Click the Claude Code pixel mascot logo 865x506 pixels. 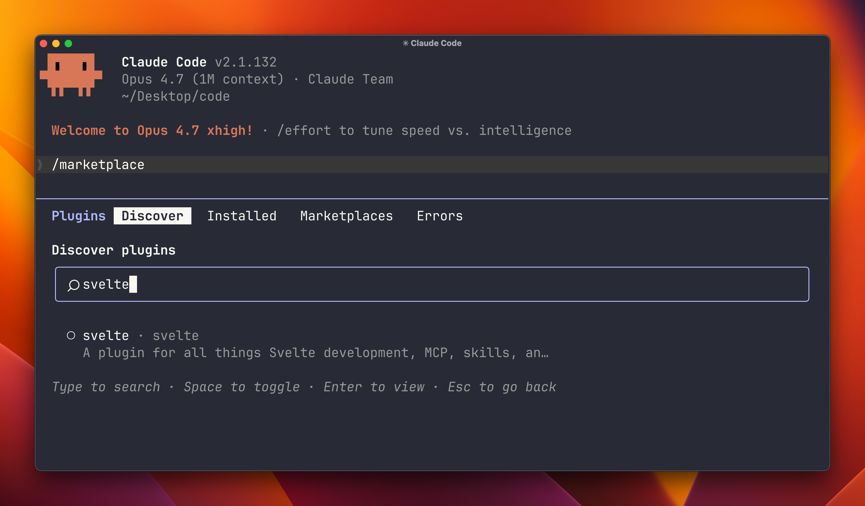coord(71,75)
